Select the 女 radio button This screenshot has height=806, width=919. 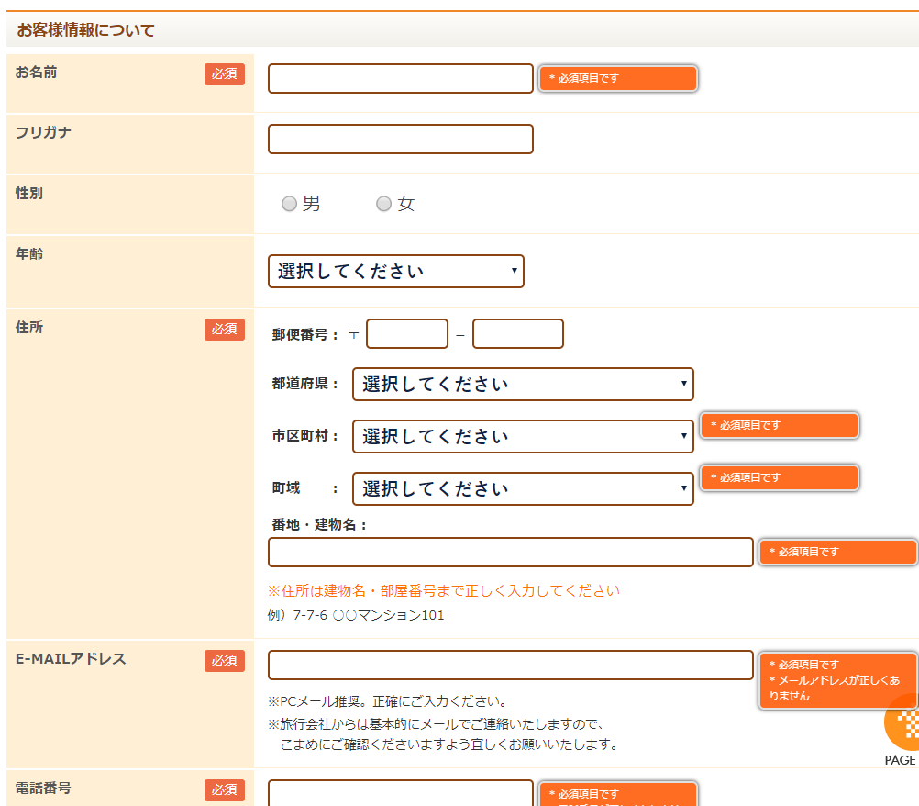coord(384,204)
